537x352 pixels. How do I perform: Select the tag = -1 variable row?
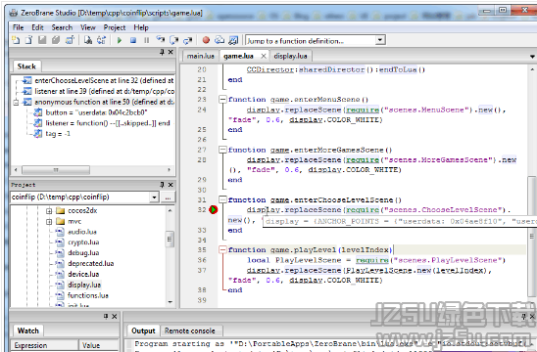coord(58,134)
